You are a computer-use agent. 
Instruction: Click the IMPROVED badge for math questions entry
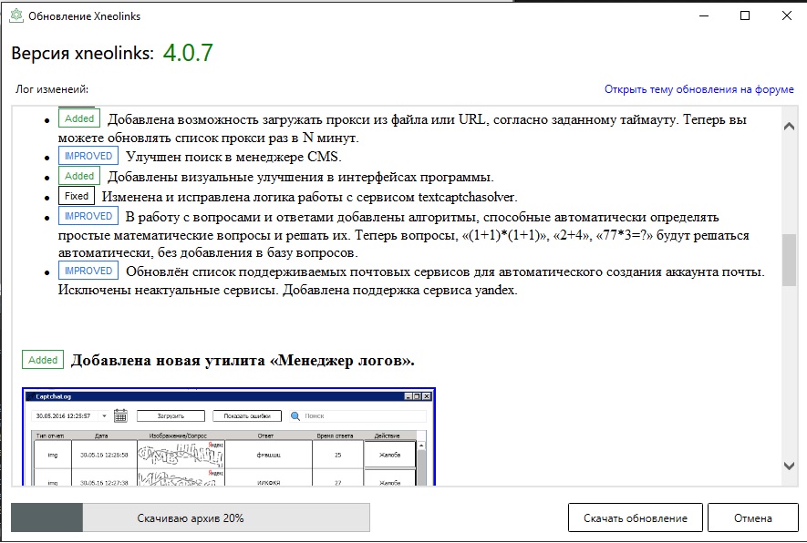pyautogui.click(x=88, y=216)
